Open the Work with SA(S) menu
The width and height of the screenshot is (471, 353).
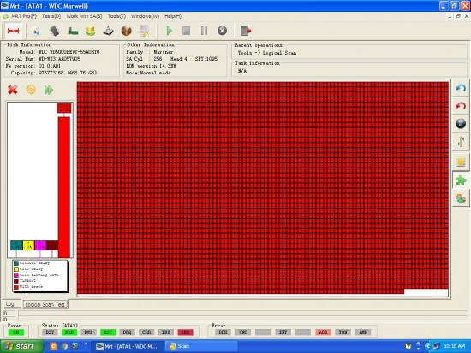click(x=84, y=16)
